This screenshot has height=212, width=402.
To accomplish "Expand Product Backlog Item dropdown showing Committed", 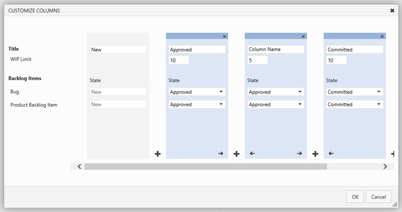I will pyautogui.click(x=355, y=104).
